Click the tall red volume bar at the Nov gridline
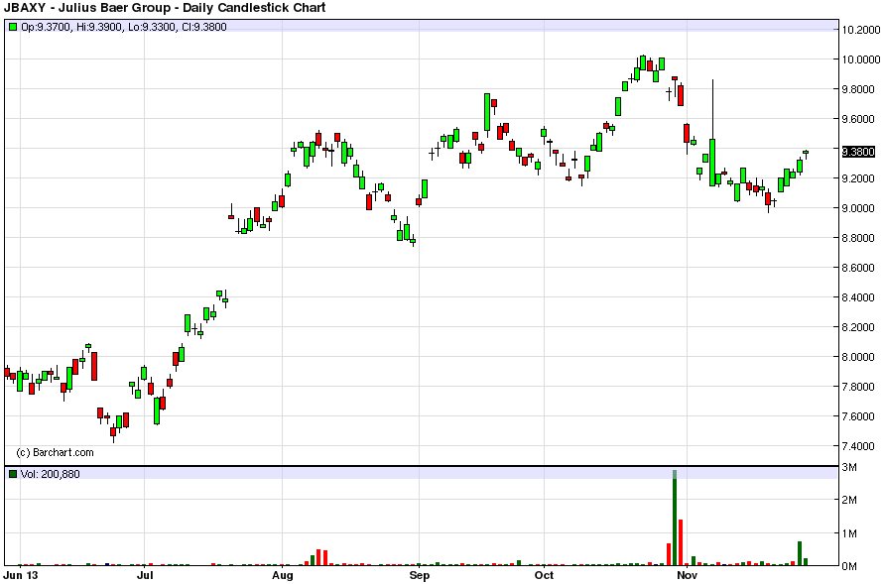Image resolution: width=885 pixels, height=584 pixels. (x=681, y=542)
